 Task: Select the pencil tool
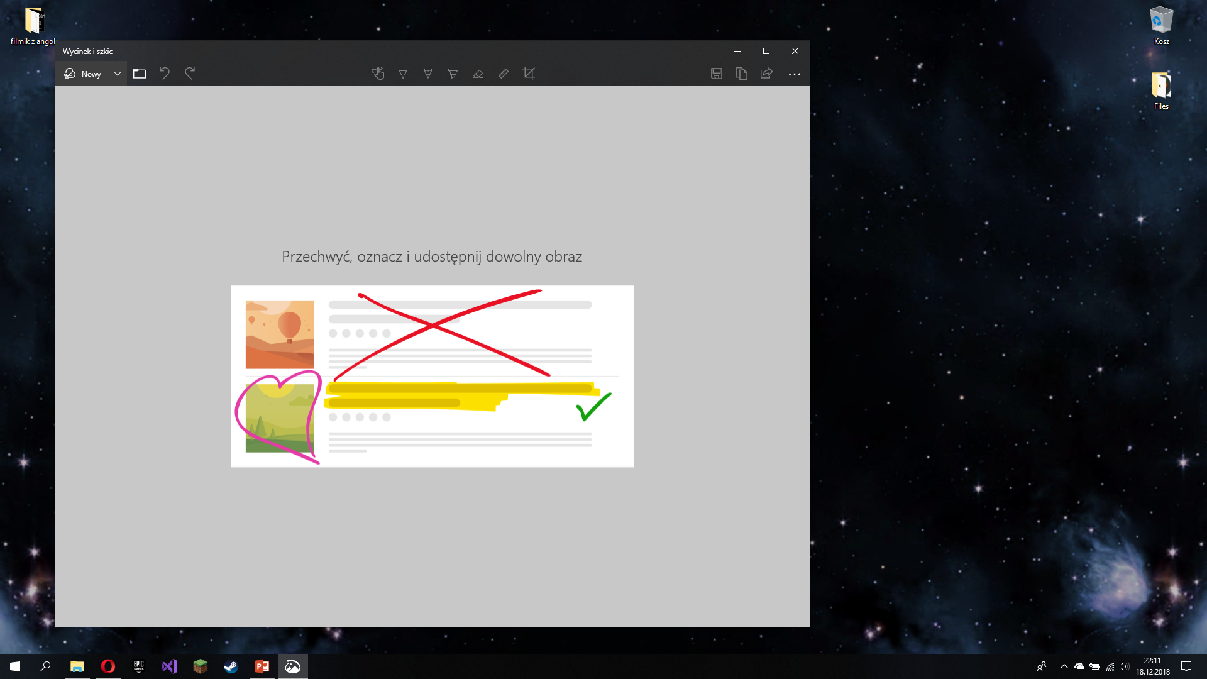point(428,74)
